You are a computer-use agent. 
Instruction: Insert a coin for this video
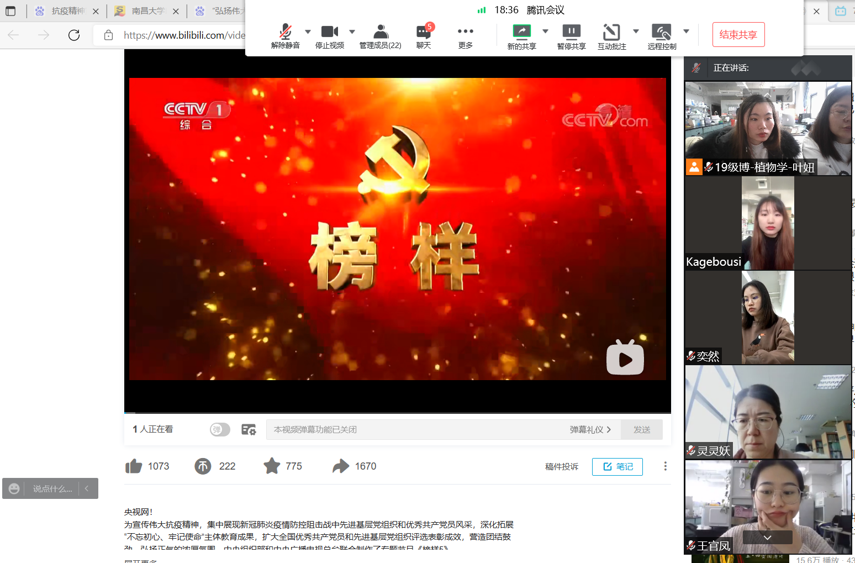[202, 466]
